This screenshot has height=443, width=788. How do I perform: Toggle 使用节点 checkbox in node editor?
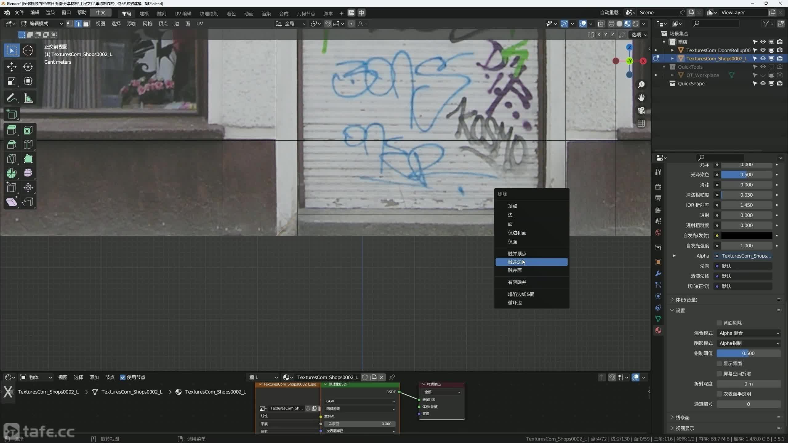[x=123, y=377]
